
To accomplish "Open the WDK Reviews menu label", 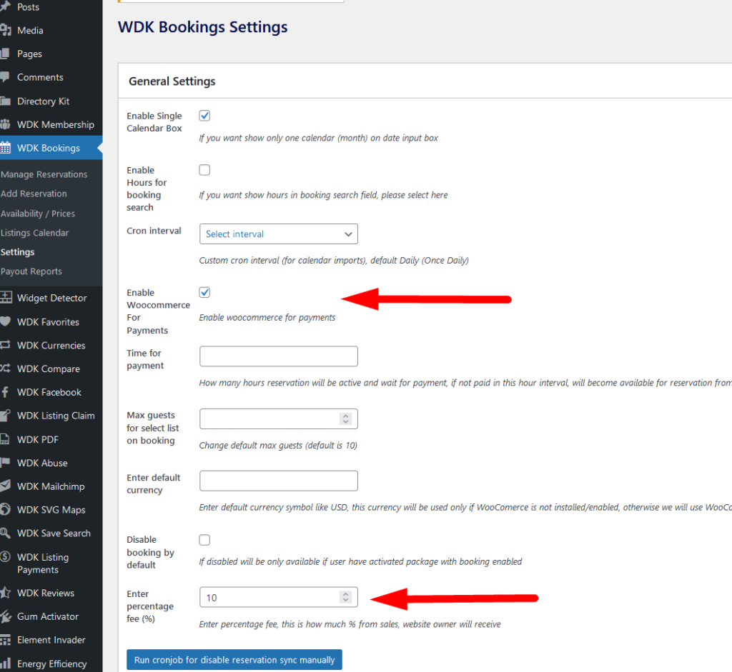I will 46,593.
